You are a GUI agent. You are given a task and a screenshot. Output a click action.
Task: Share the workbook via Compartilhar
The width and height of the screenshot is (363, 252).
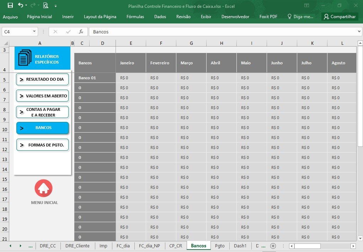340,17
